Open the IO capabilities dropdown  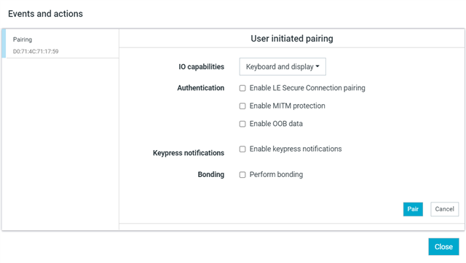283,66
